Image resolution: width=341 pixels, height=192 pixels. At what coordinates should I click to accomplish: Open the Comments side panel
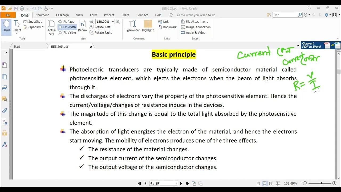tap(4, 99)
